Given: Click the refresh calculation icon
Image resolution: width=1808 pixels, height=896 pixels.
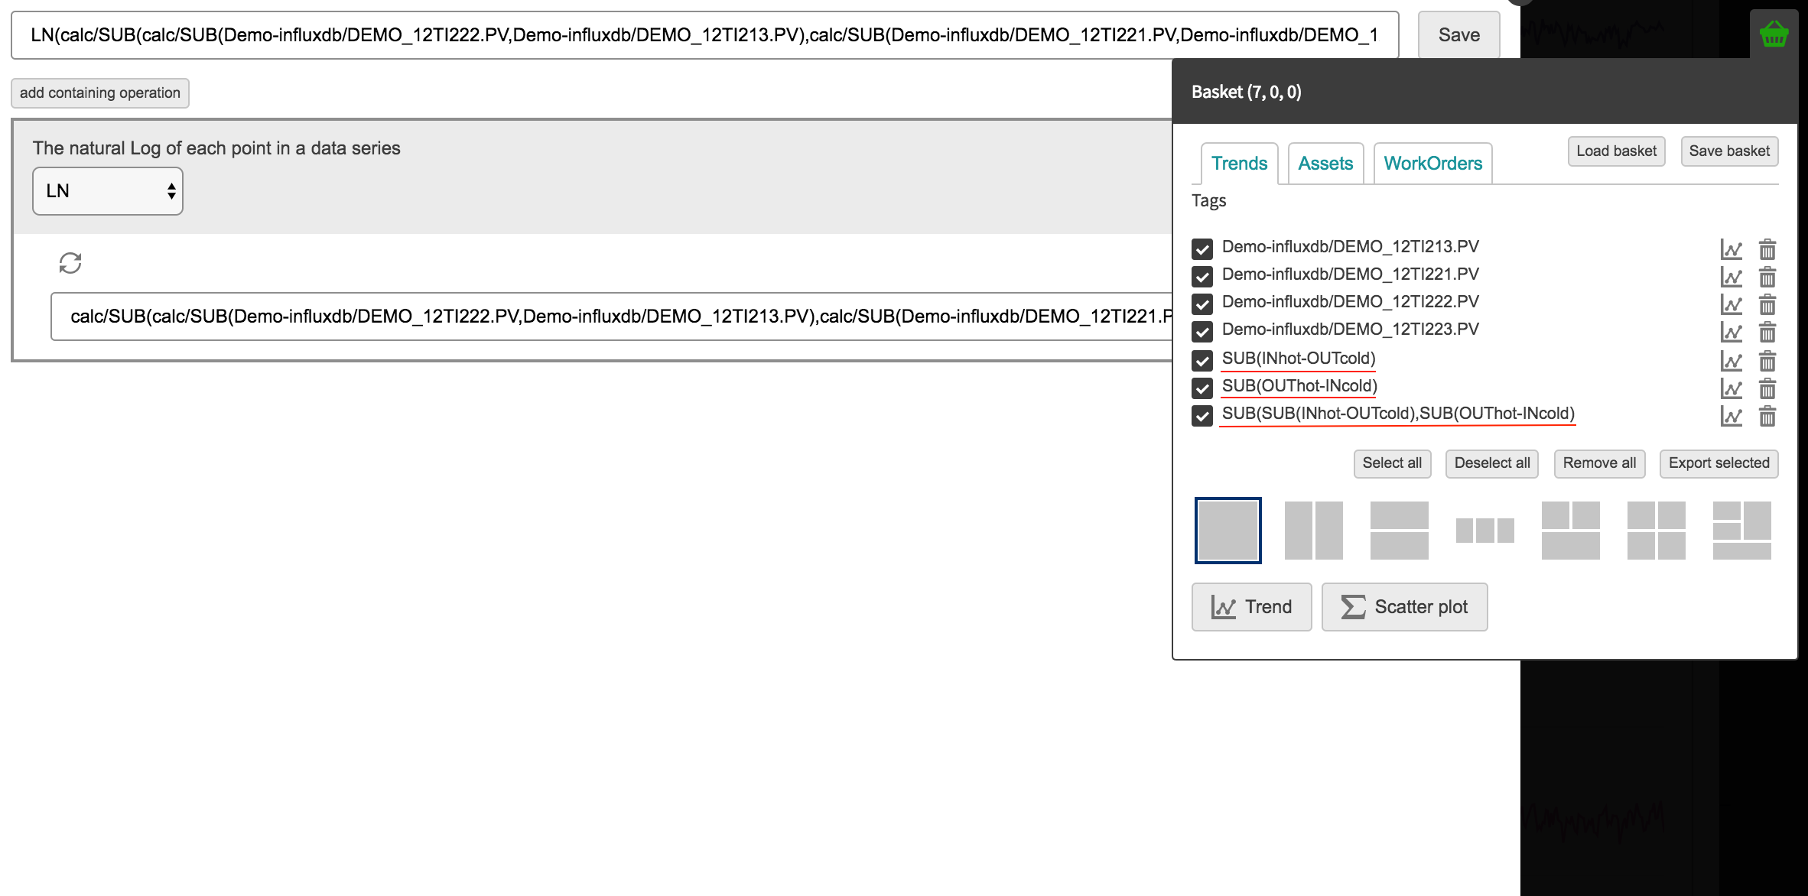Looking at the screenshot, I should pos(70,263).
